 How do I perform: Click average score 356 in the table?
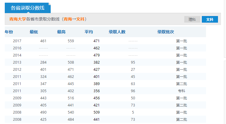(96, 91)
